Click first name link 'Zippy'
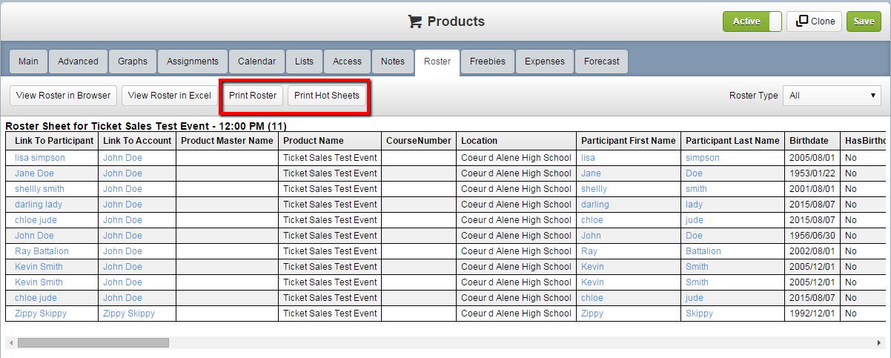891x358 pixels. click(592, 314)
